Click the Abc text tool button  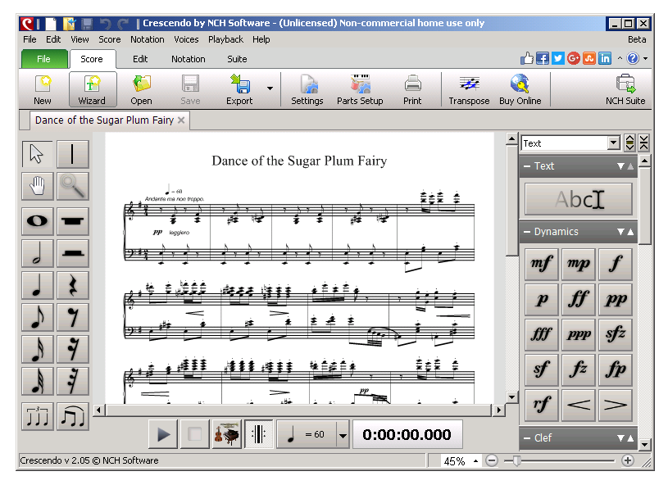click(x=579, y=199)
